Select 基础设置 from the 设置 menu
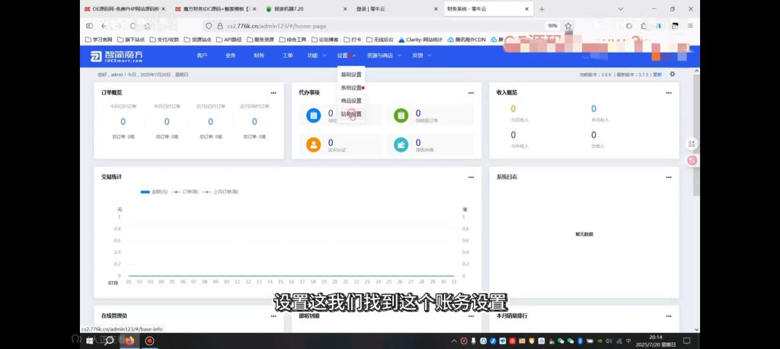The height and width of the screenshot is (349, 780). point(351,75)
